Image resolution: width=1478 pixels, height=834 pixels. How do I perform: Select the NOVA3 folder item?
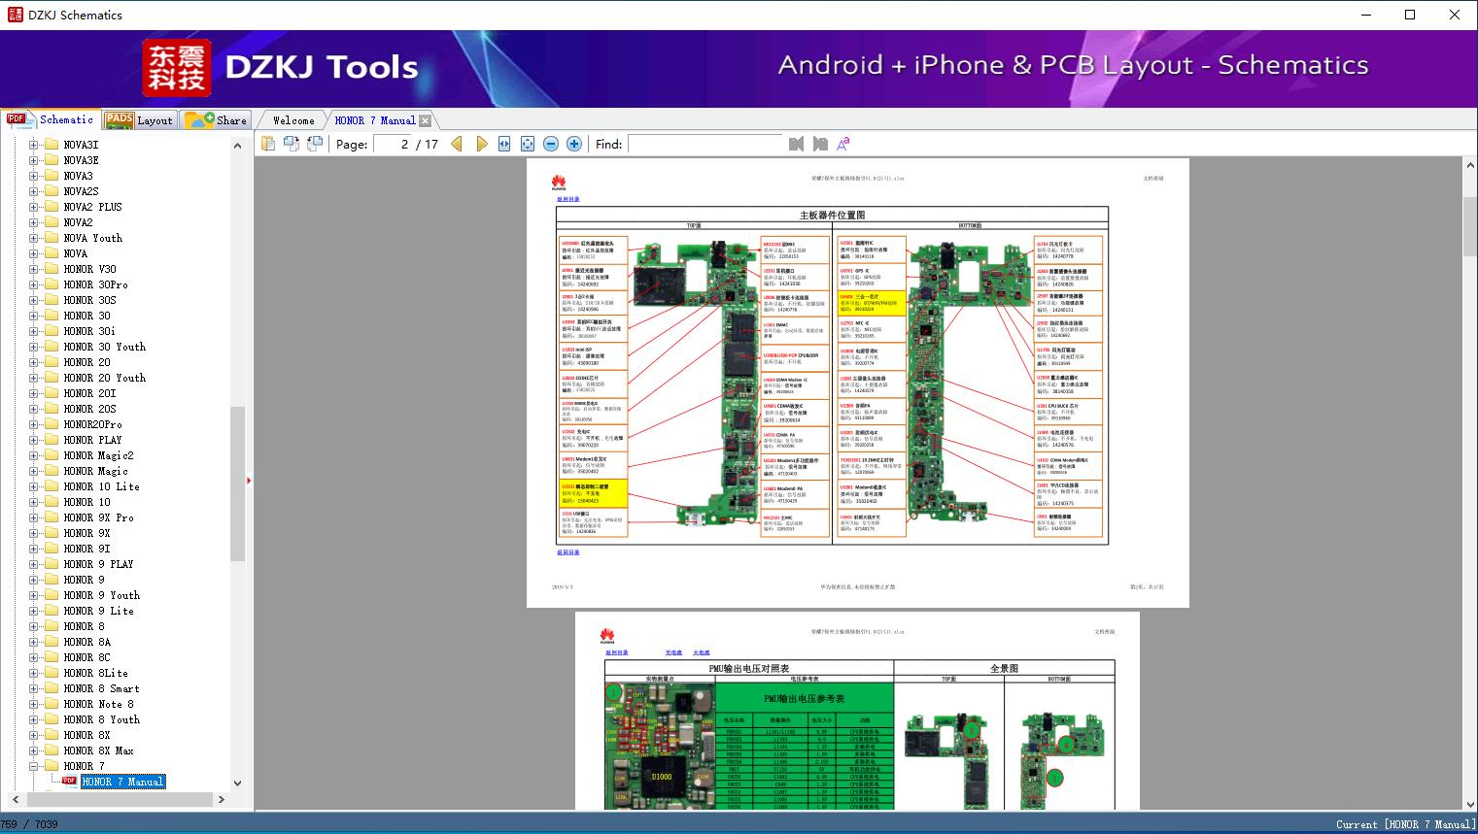[79, 176]
